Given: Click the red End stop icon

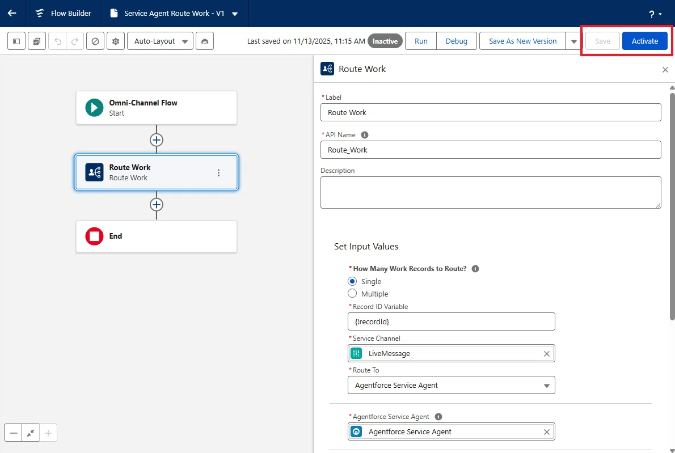Looking at the screenshot, I should [94, 236].
